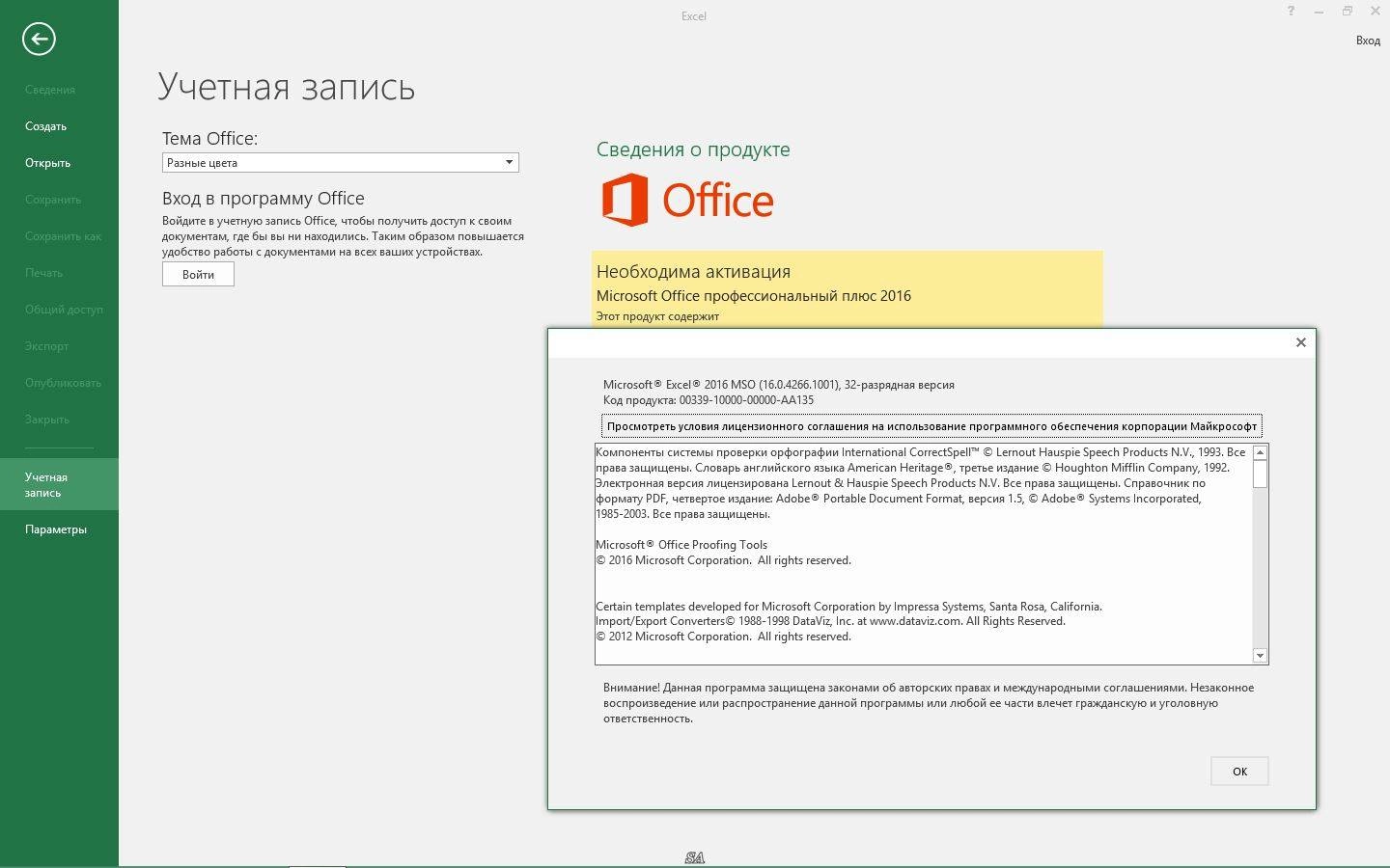Click the Тема Office label
The height and width of the screenshot is (868, 1390).
coord(209,138)
